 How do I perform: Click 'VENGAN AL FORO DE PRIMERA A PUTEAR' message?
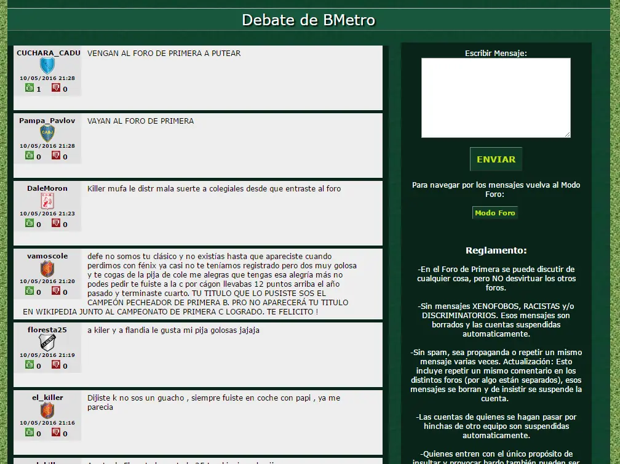[164, 54]
